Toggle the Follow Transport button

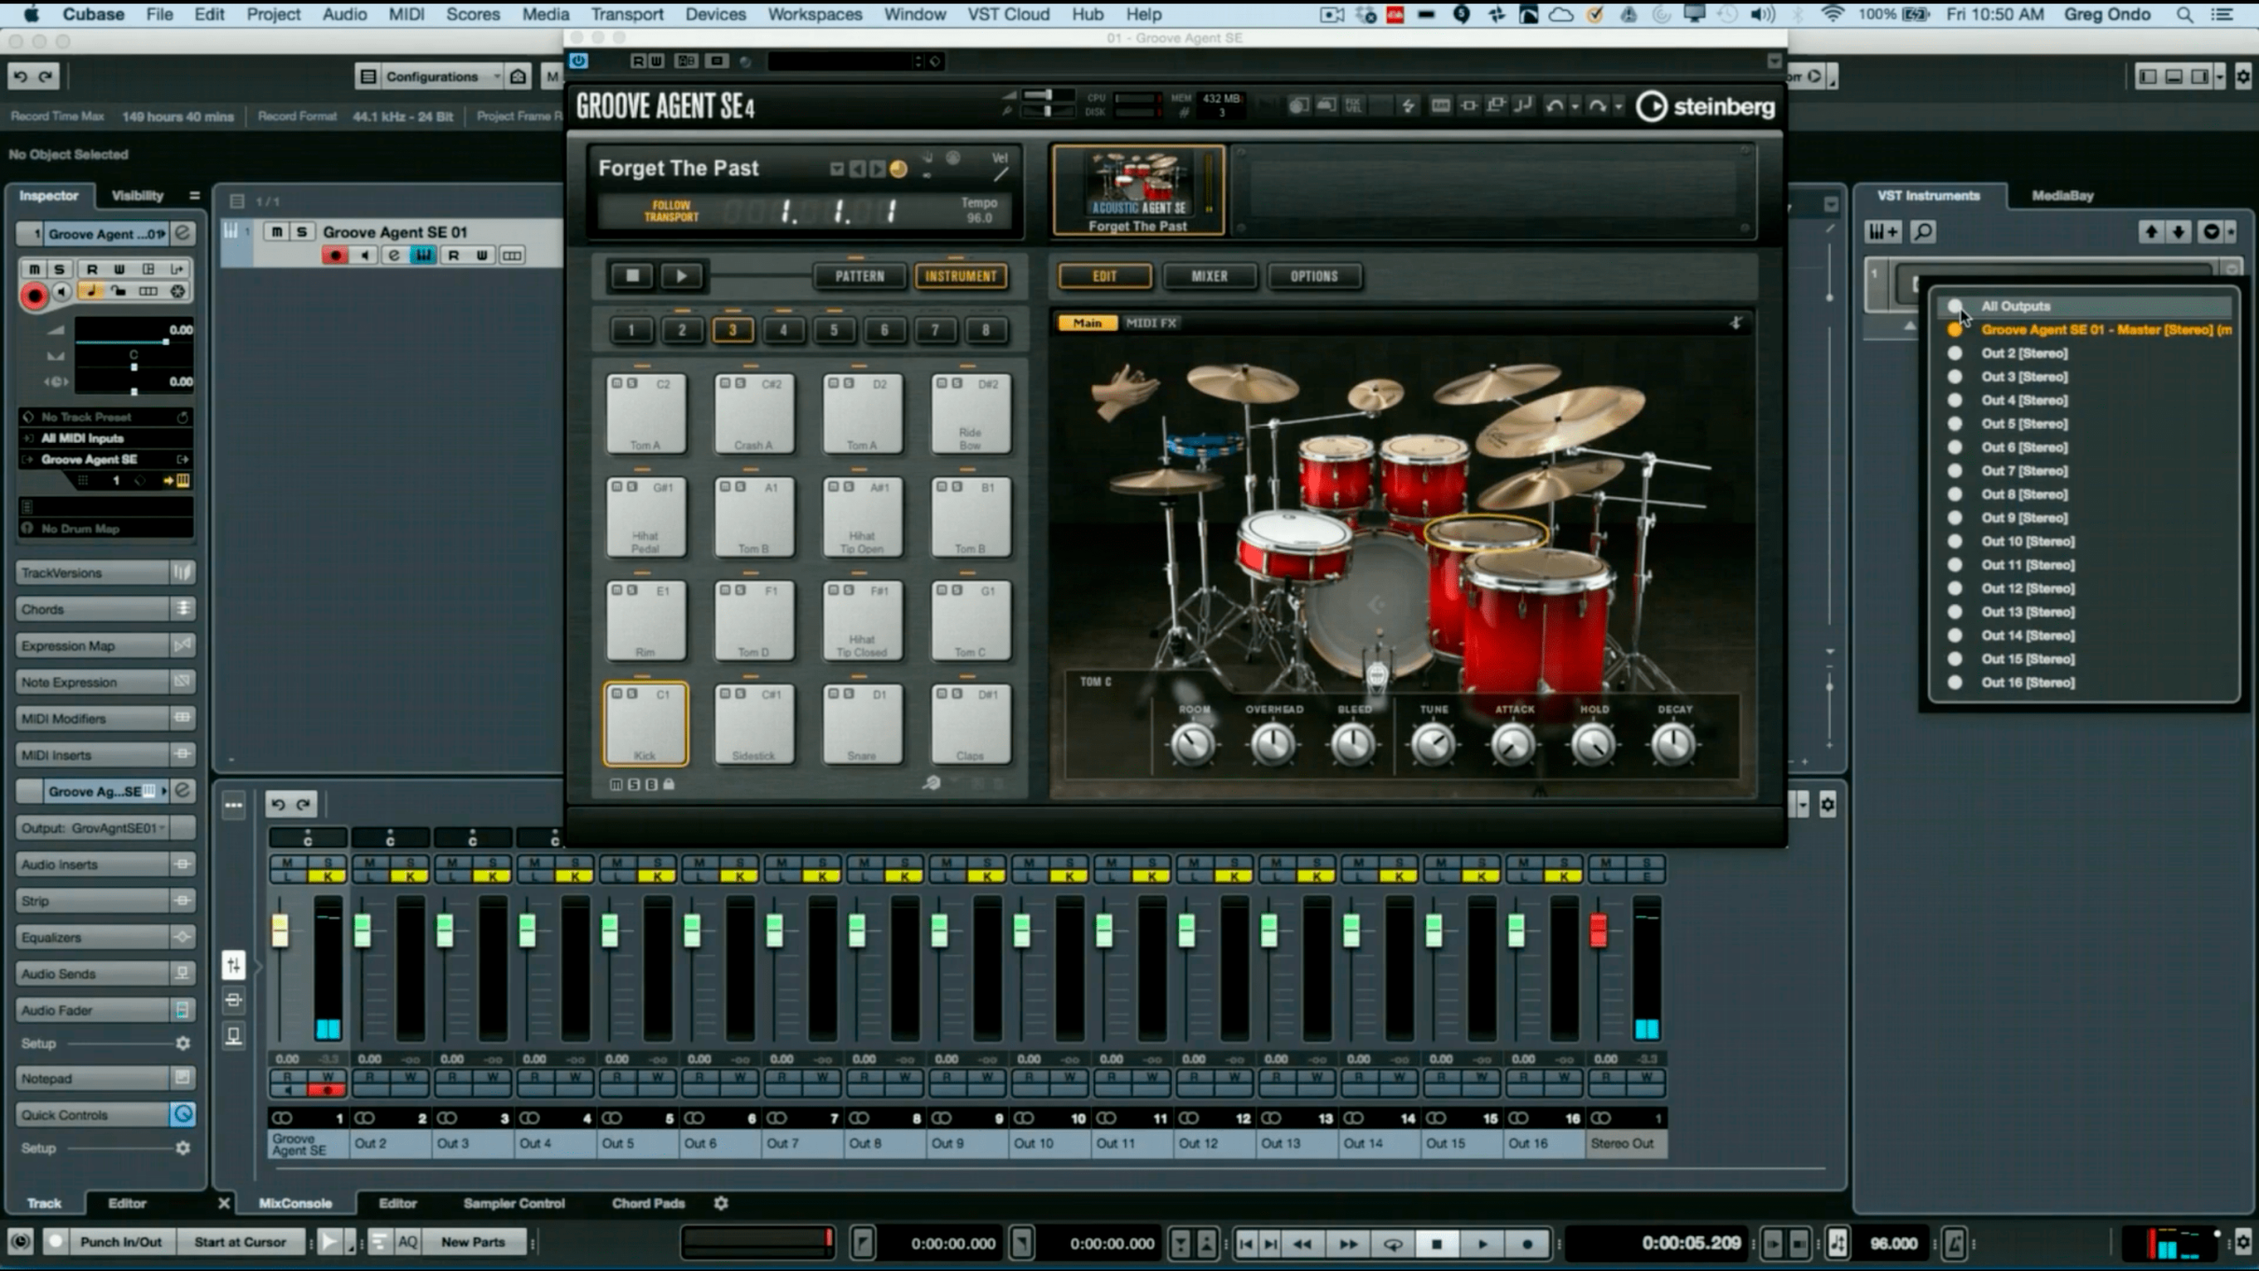[x=671, y=211]
